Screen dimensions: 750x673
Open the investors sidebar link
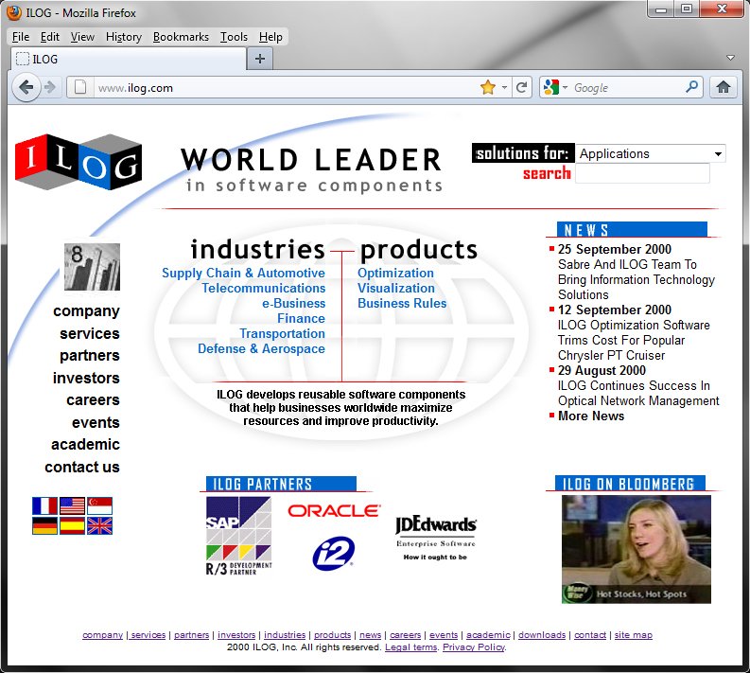pos(86,378)
